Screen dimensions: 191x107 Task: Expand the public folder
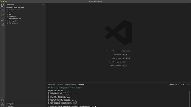11,12
